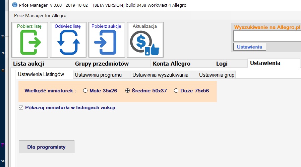Click the Dla programisty button
301x167 pixels.
[47, 147]
